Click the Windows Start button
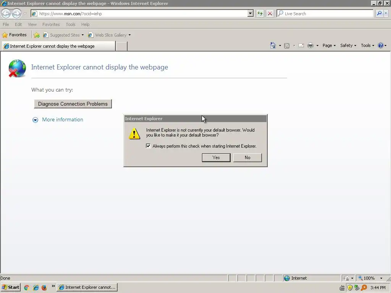The width and height of the screenshot is (391, 293). pyautogui.click(x=10, y=287)
